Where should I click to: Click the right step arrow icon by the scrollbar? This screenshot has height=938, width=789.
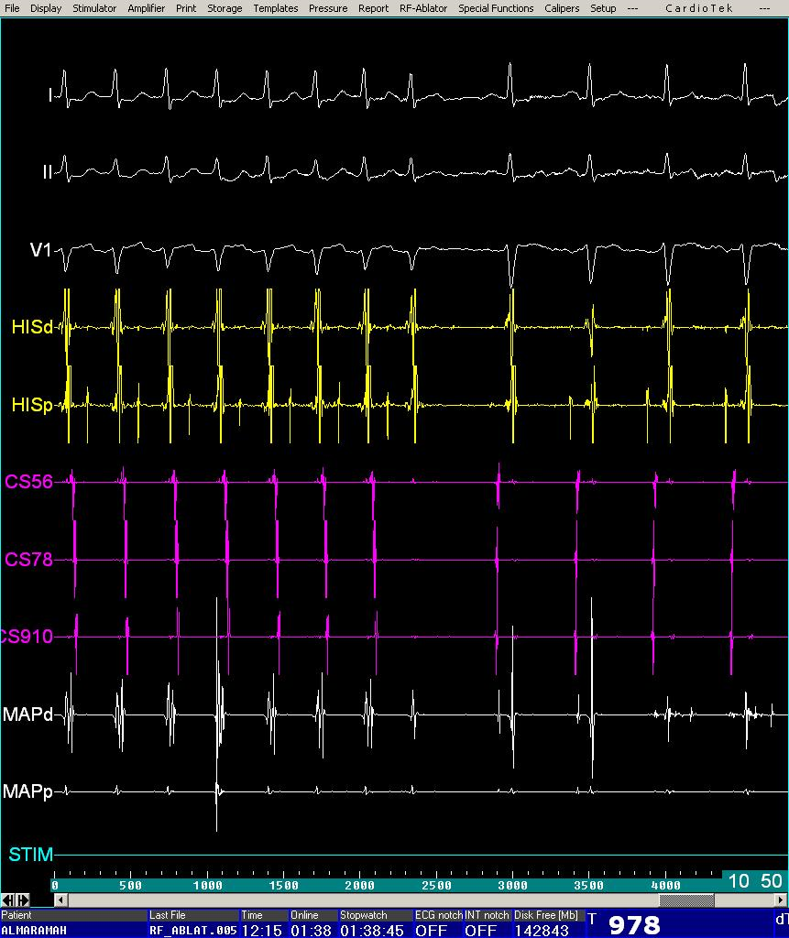[x=23, y=900]
